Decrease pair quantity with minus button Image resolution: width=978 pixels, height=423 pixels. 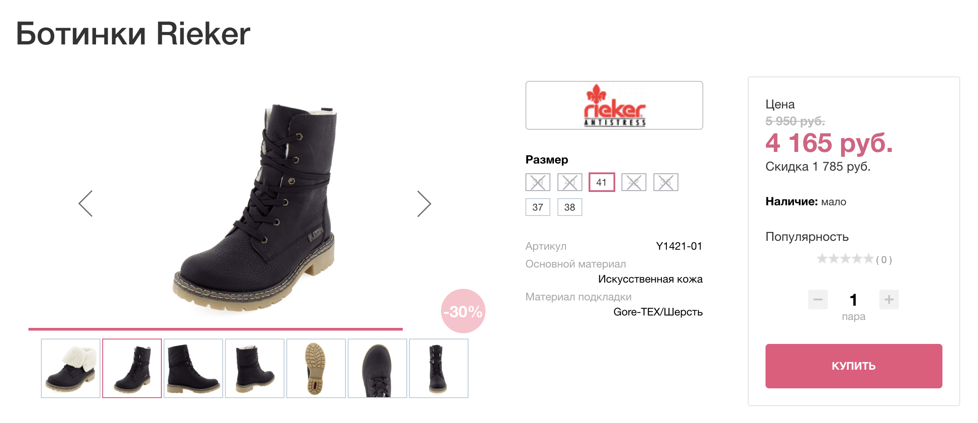[x=818, y=299]
